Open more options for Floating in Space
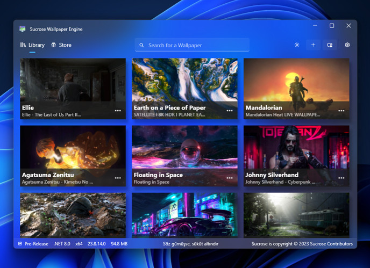This screenshot has width=370, height=268. [x=230, y=178]
